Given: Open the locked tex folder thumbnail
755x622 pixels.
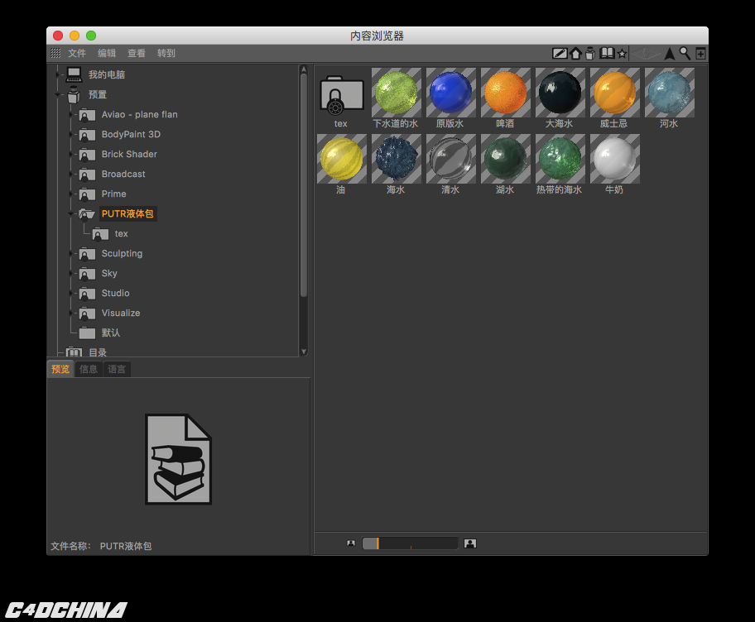Looking at the screenshot, I should point(342,95).
